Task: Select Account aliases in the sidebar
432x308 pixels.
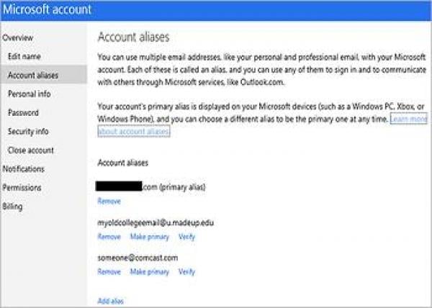Action: (x=33, y=75)
